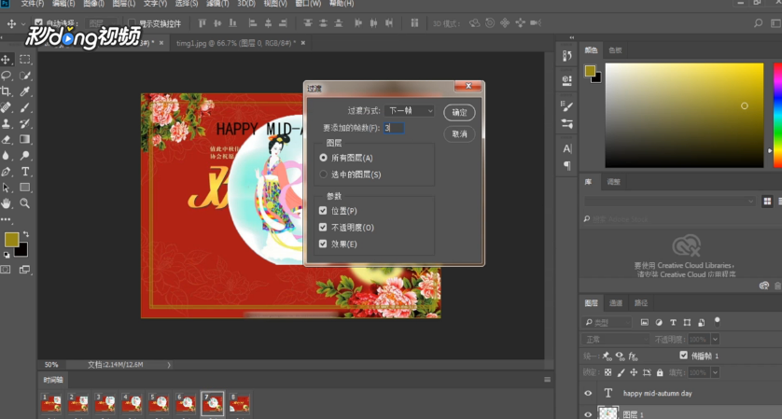Switch Libraries to grid view icon
Image resolution: width=782 pixels, height=419 pixels.
tap(767, 201)
